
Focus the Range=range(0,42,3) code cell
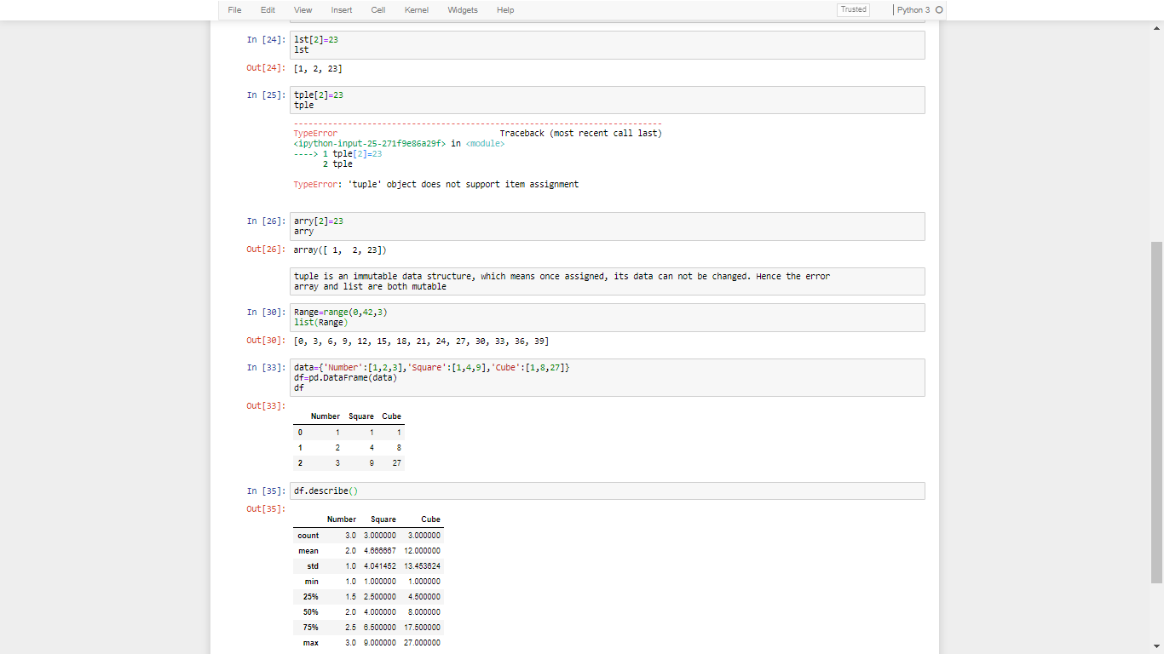pyautogui.click(x=607, y=318)
